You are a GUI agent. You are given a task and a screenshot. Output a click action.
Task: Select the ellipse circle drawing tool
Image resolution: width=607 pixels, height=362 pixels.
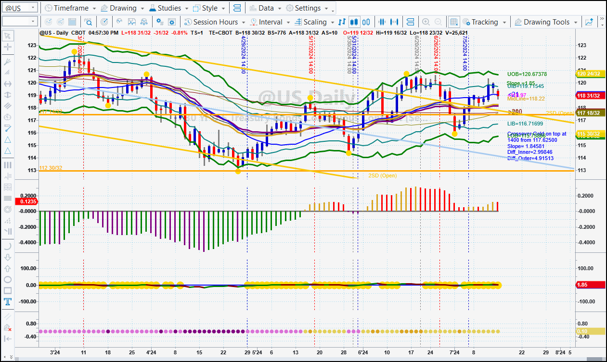pos(8,279)
